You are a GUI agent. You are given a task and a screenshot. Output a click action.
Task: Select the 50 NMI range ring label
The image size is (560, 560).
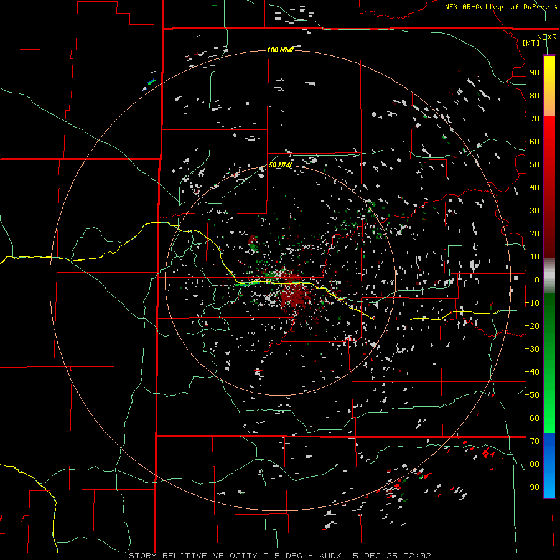click(x=280, y=165)
